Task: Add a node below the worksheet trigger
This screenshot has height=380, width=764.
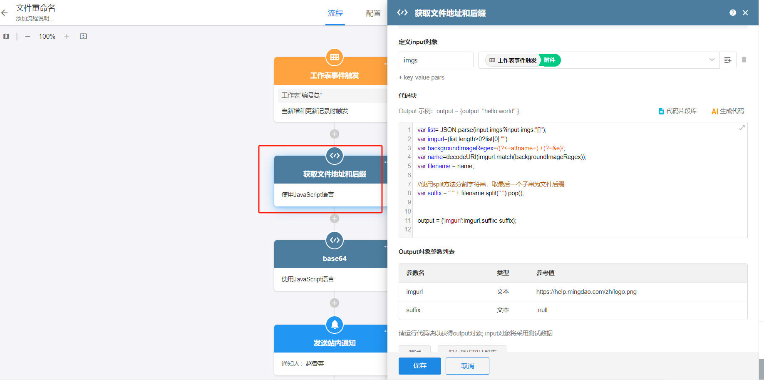Action: (x=335, y=134)
